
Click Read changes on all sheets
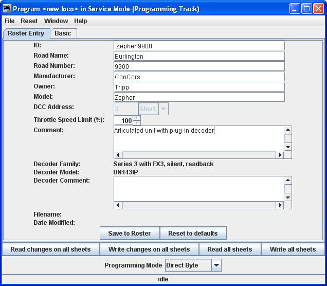click(50, 249)
